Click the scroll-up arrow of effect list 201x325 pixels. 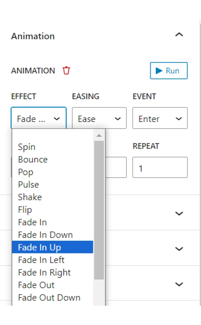pyautogui.click(x=99, y=136)
